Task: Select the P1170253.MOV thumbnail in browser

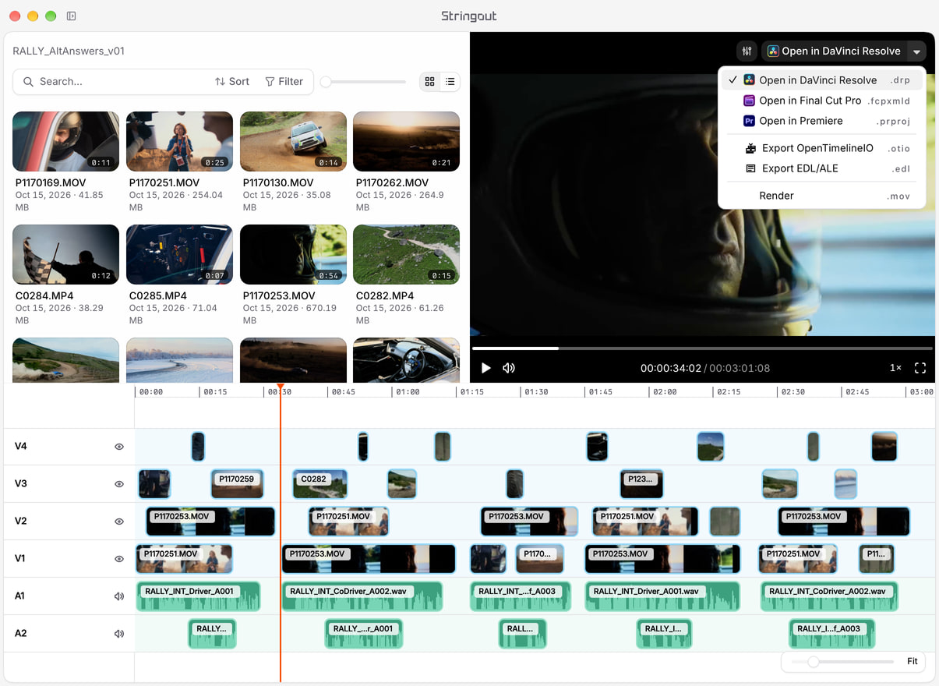Action: coord(293,254)
